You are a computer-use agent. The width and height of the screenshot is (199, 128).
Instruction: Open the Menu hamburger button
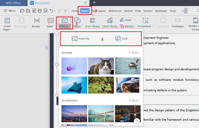(x=10, y=11)
